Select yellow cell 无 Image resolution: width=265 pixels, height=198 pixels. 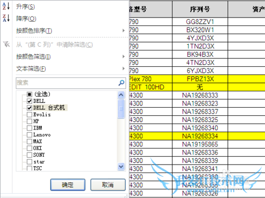pos(200,87)
